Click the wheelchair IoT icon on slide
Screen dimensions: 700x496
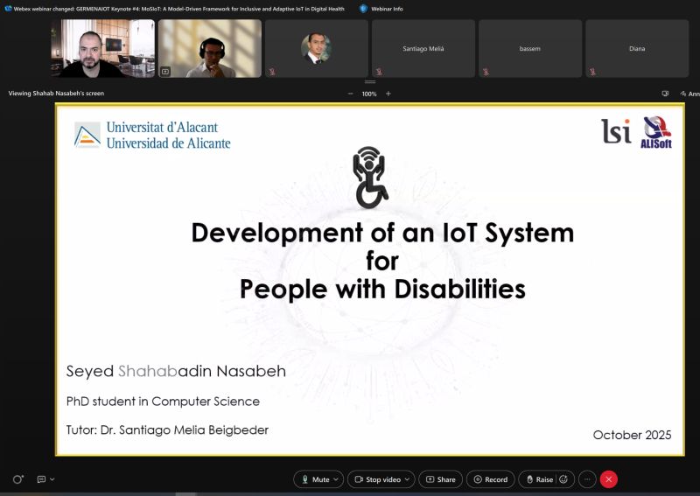pos(370,178)
